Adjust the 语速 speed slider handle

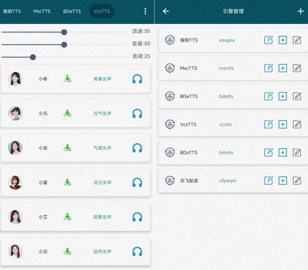(64, 32)
